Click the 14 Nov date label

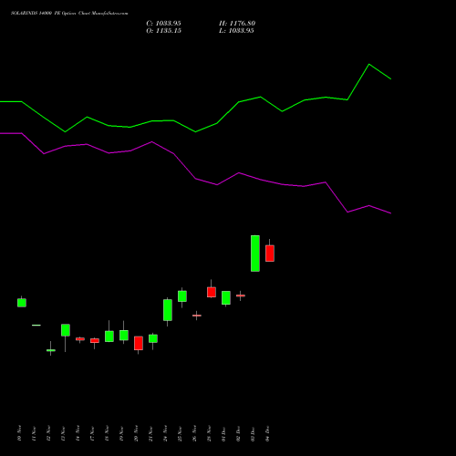(x=78, y=433)
